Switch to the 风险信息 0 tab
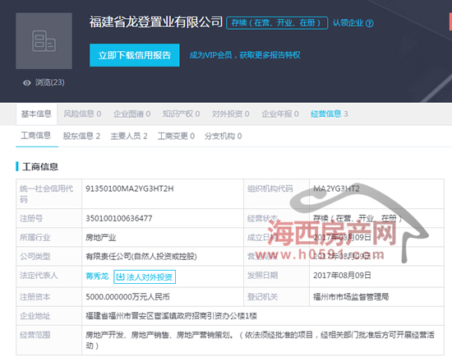This screenshot has width=452, height=358. [82, 114]
